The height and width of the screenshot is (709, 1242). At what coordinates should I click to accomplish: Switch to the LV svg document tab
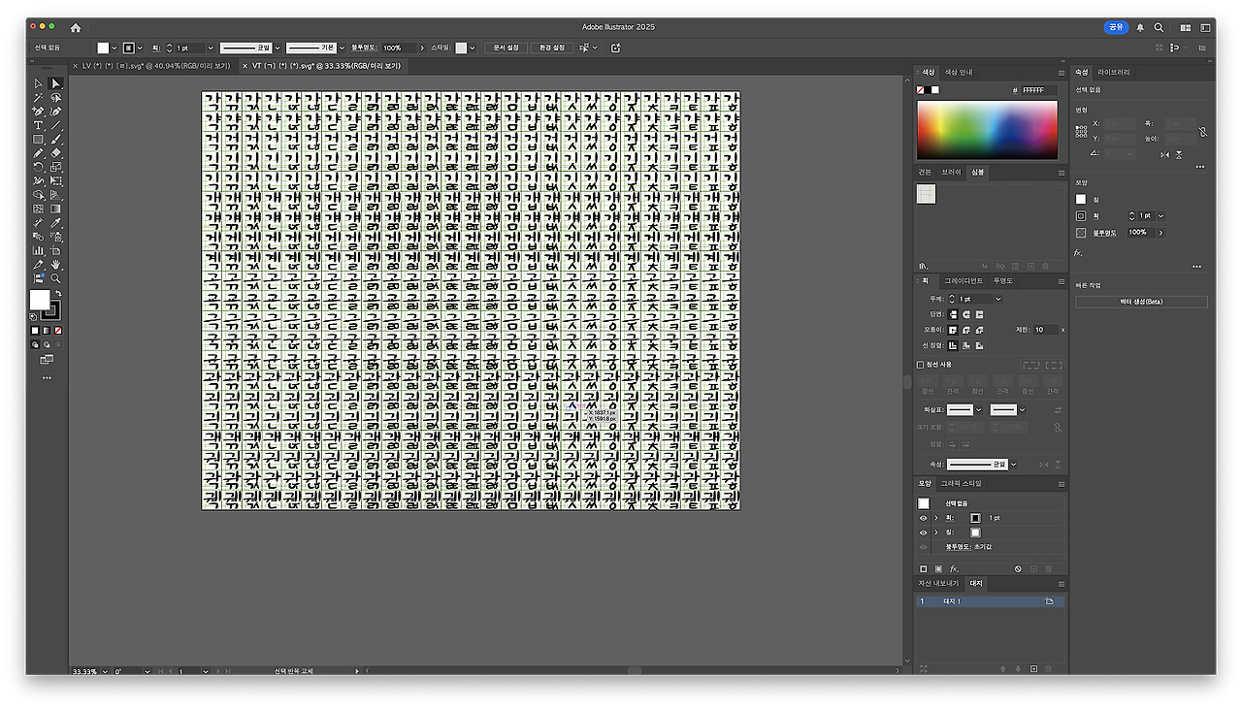[x=155, y=66]
